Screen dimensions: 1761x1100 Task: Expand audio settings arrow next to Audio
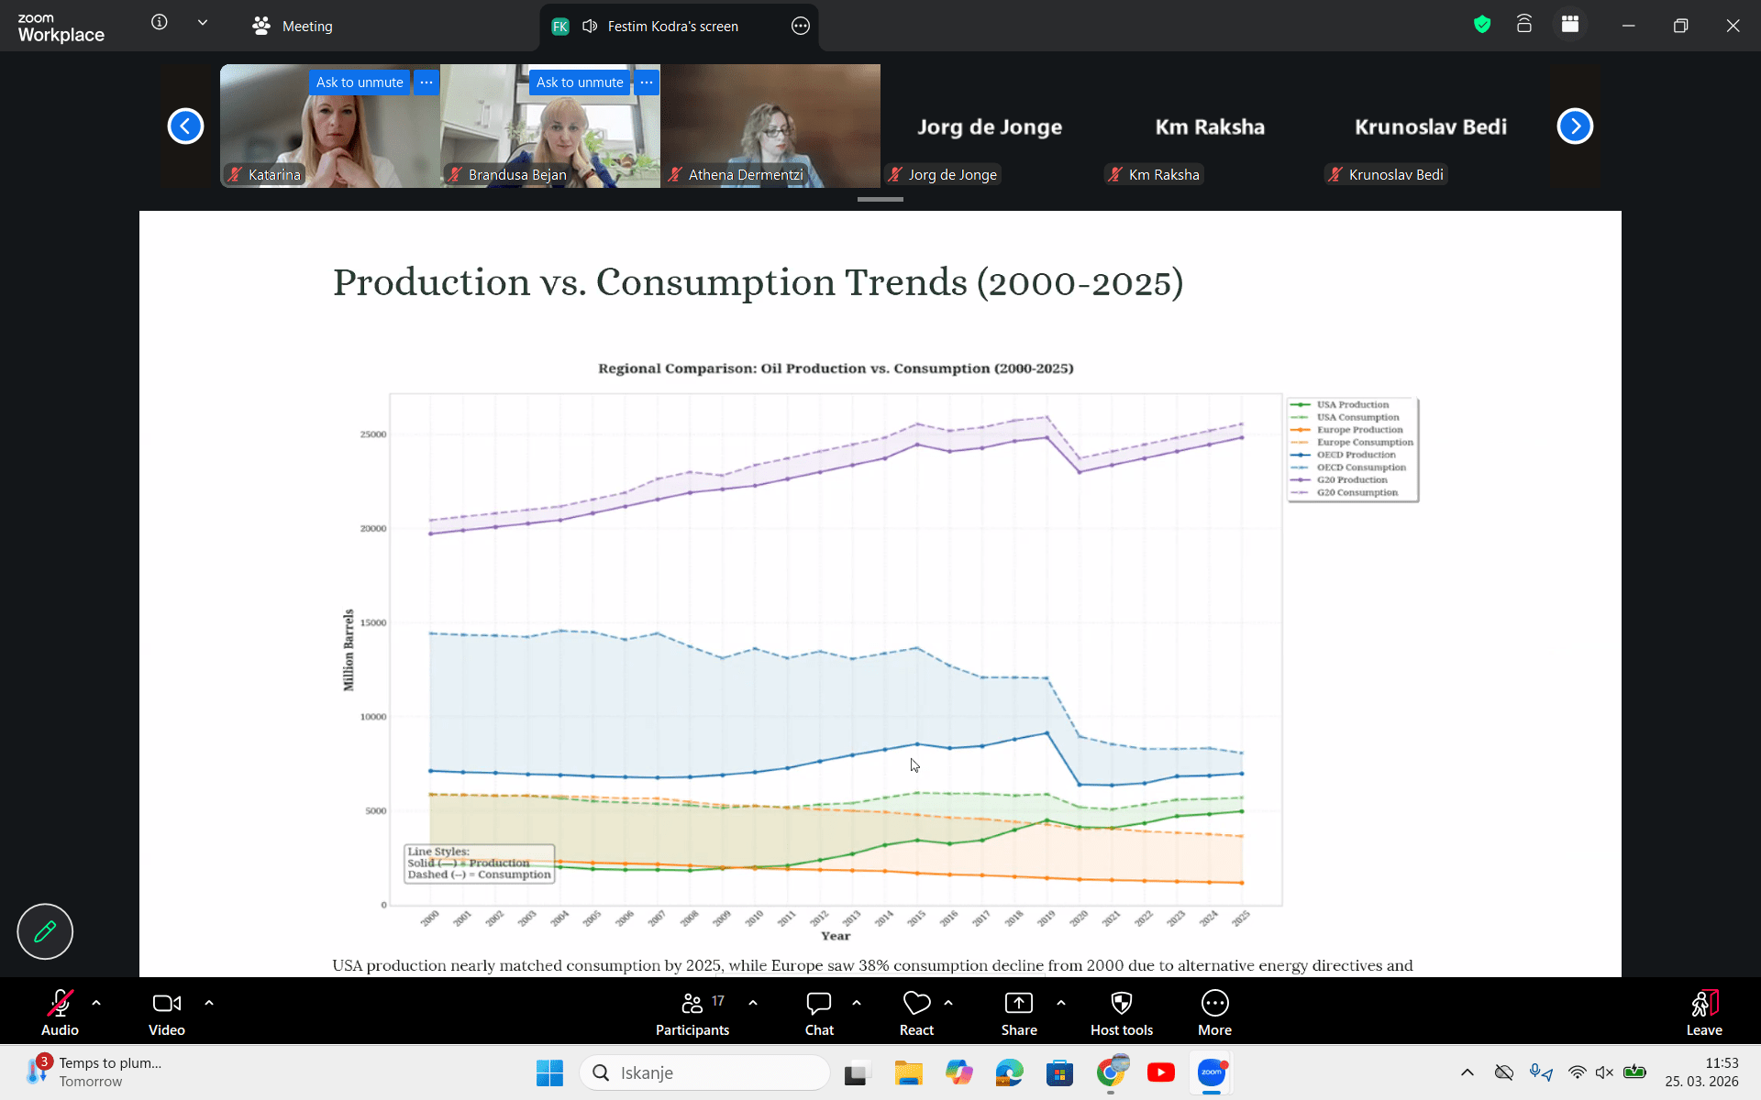tap(96, 1003)
